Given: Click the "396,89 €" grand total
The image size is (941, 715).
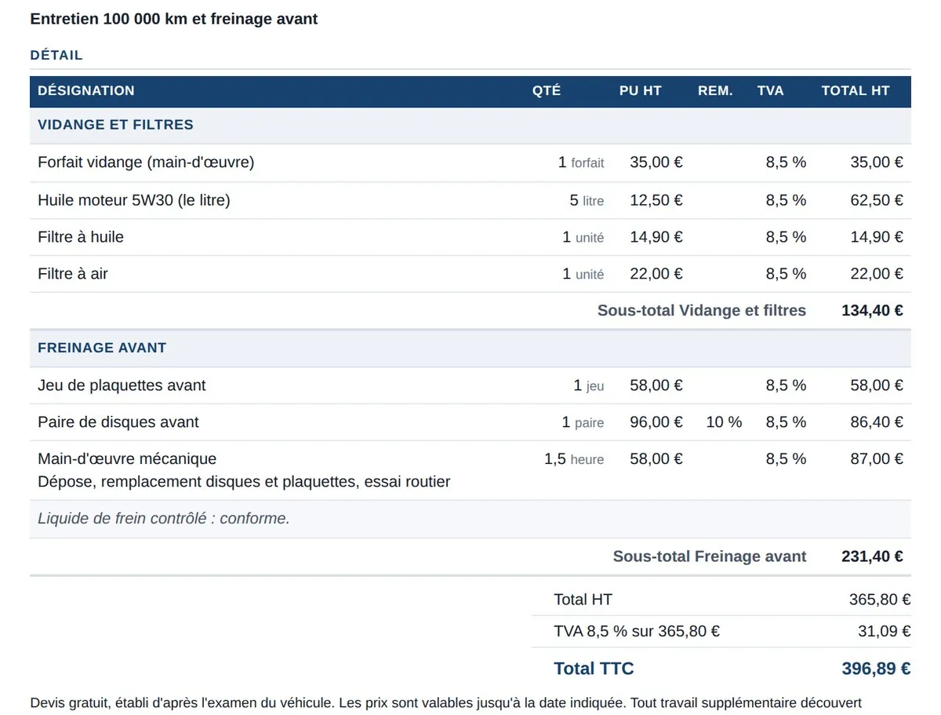Looking at the screenshot, I should [x=876, y=669].
